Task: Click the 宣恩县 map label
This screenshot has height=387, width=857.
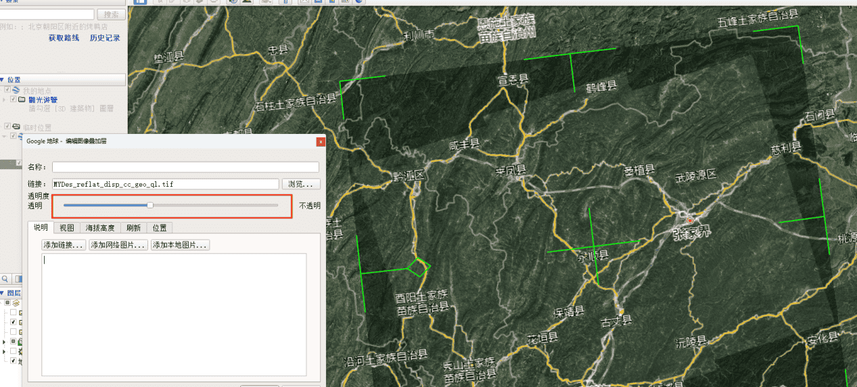Action: 512,80
